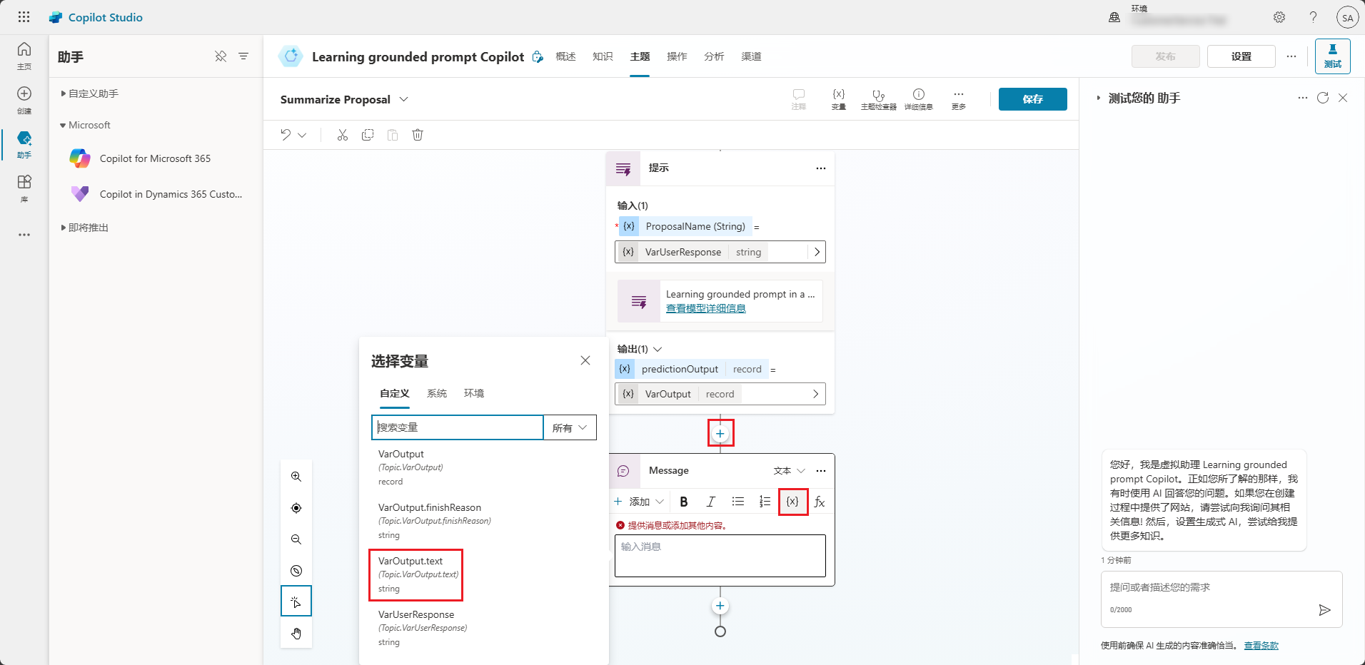The width and height of the screenshot is (1365, 665).
Task: Add a node between prompt and Message
Action: [720, 433]
